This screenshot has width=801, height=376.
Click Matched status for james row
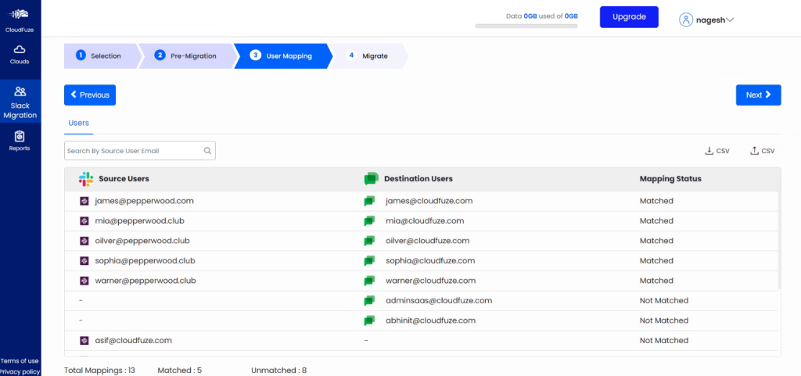click(x=656, y=201)
